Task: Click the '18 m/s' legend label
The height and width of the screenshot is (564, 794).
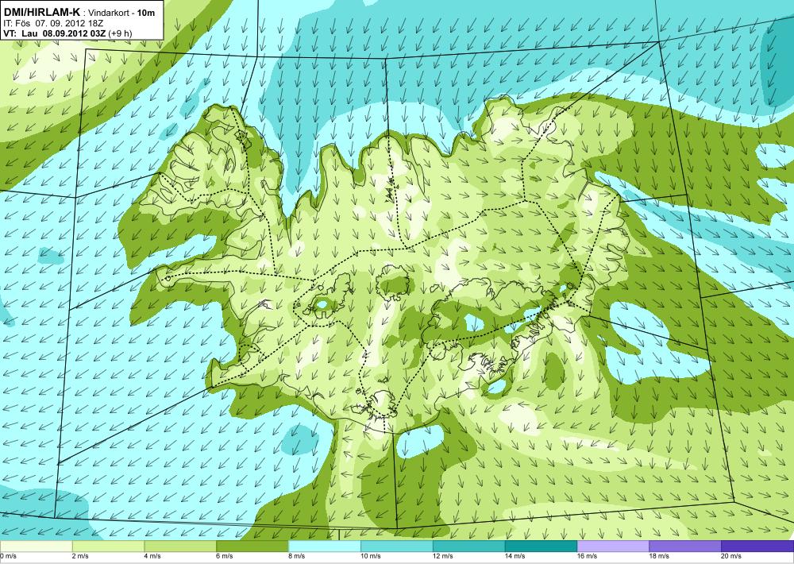Action: pyautogui.click(x=659, y=556)
